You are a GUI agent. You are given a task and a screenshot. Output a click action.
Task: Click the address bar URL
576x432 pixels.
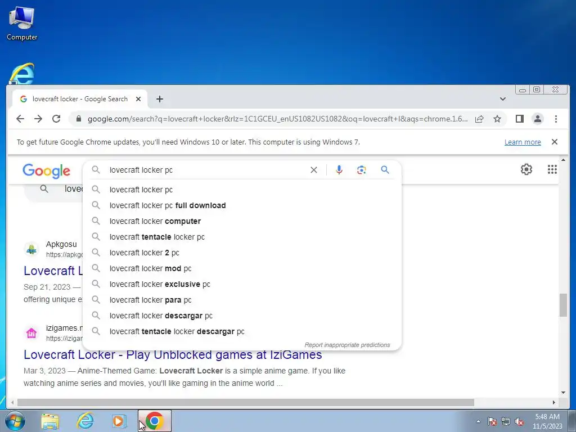click(x=277, y=119)
